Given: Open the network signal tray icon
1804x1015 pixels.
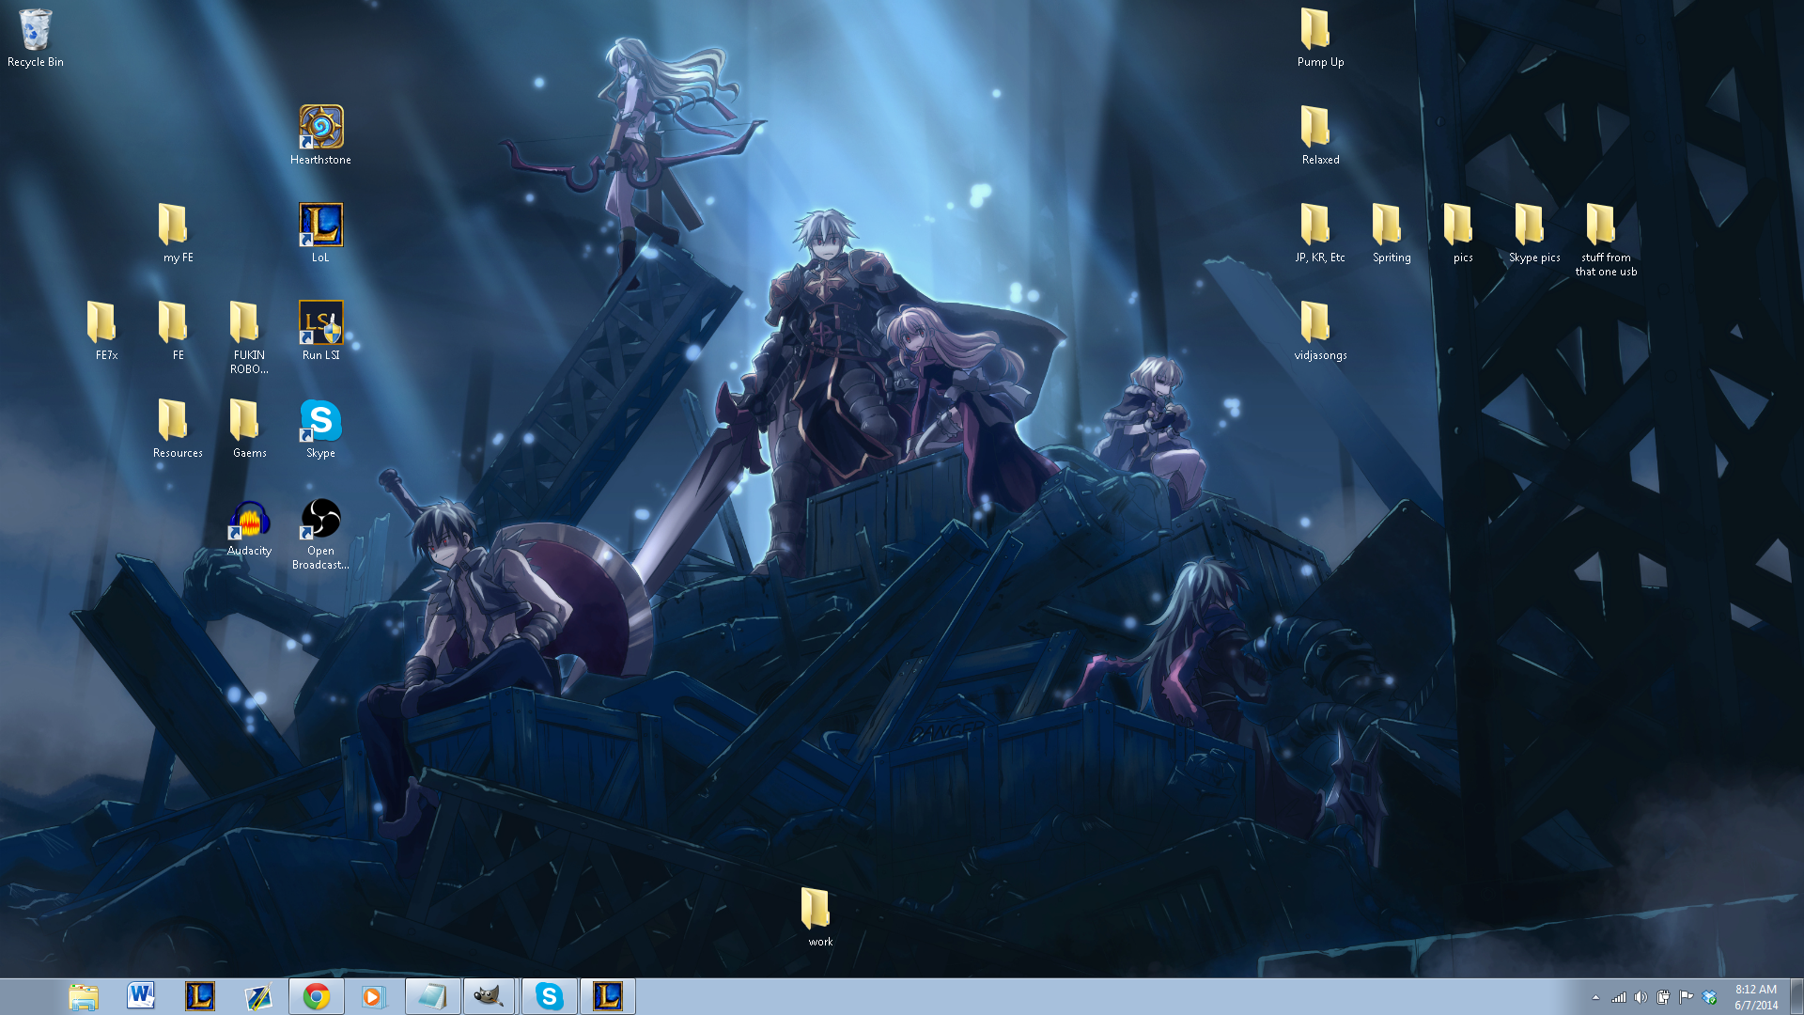Looking at the screenshot, I should point(1618,997).
